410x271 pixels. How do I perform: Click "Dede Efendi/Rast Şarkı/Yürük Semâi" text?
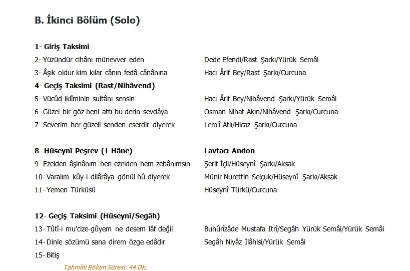261,60
